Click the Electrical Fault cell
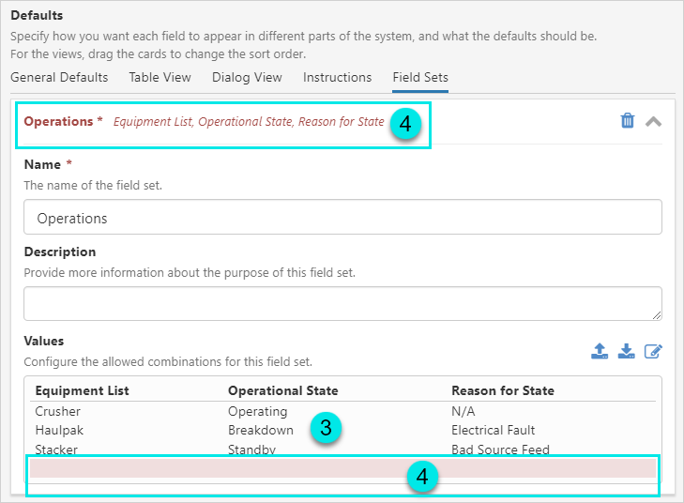684x503 pixels. (494, 431)
